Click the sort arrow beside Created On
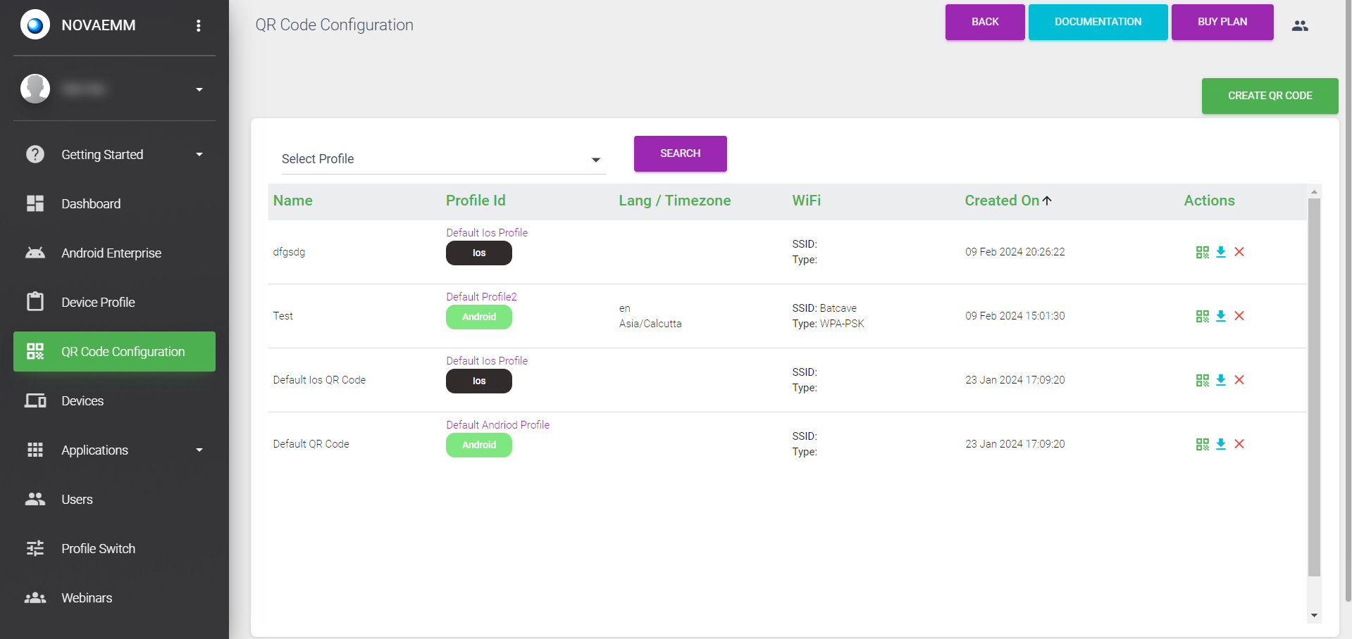This screenshot has width=1352, height=639. pos(1048,201)
